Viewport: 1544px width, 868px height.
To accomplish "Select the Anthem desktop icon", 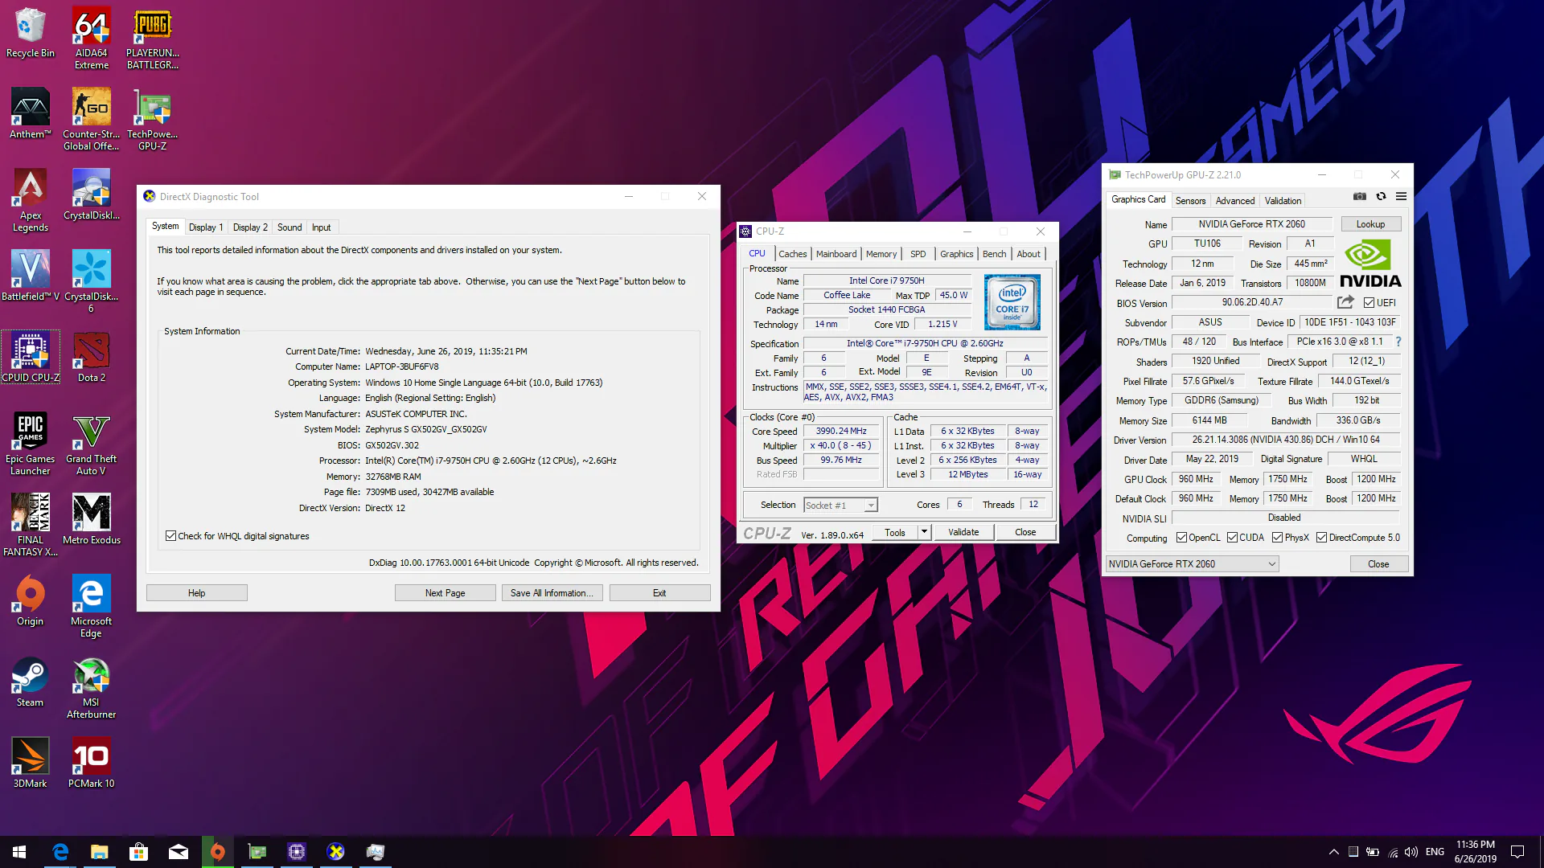I will coord(30,113).
